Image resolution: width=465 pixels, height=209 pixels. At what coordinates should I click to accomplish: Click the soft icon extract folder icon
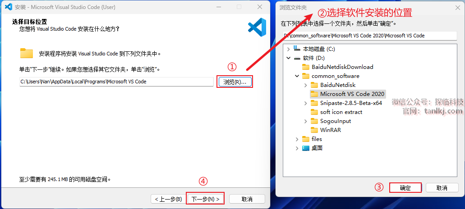pos(314,112)
